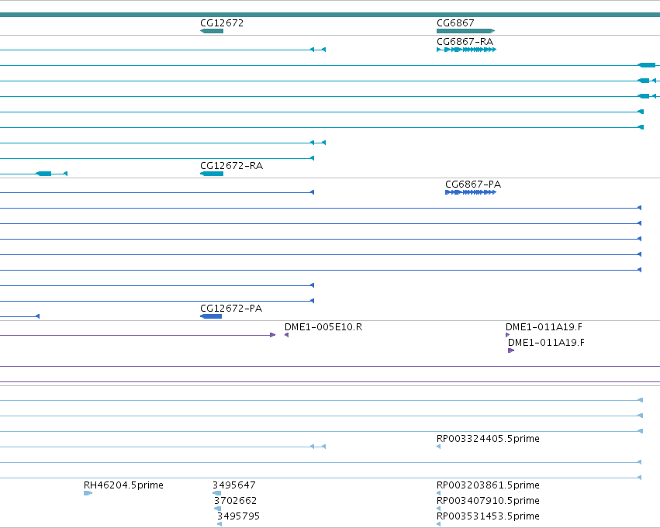660x528 pixels.
Task: Click the DME1-005E10.R purple arrow marker
Action: pos(287,335)
